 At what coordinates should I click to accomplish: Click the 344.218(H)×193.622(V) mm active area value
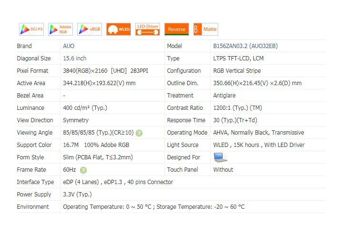(x=99, y=83)
